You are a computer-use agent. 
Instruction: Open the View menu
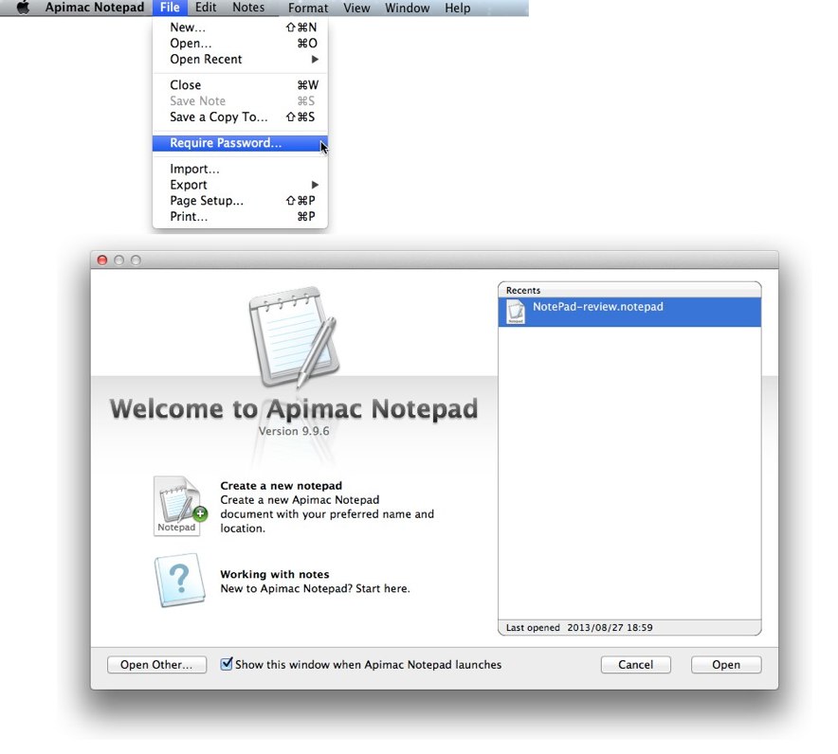point(356,8)
